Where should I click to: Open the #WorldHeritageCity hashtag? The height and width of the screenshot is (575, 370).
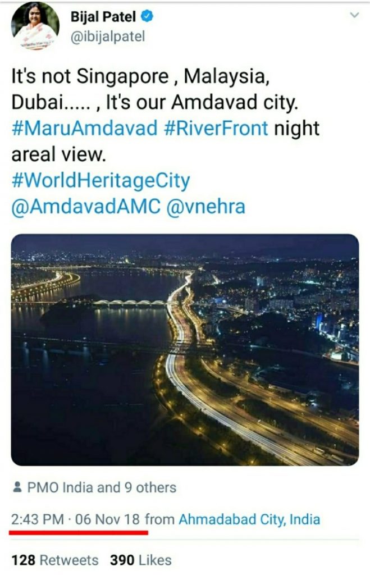click(101, 180)
